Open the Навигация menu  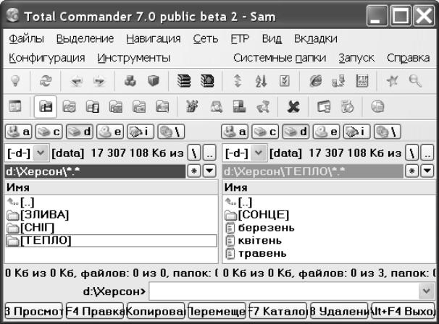click(153, 38)
